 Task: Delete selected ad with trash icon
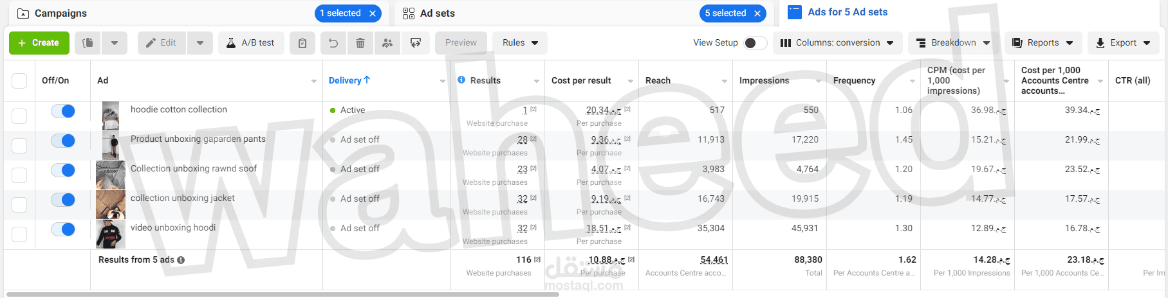[360, 43]
